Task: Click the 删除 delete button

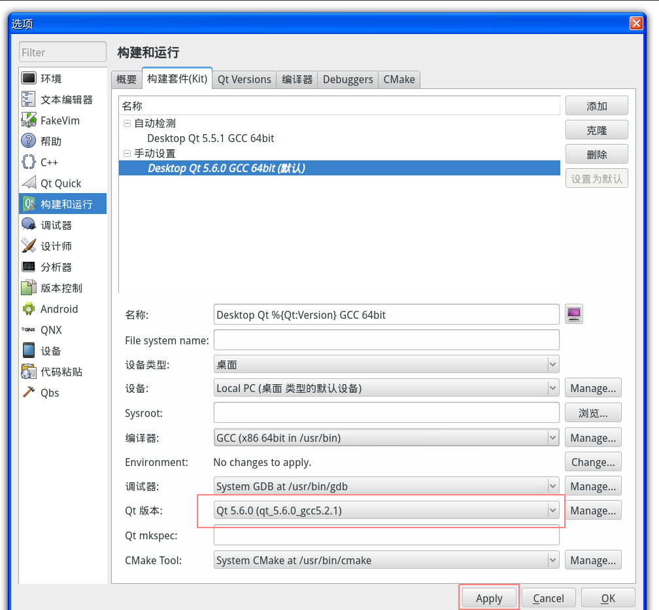Action: tap(596, 154)
